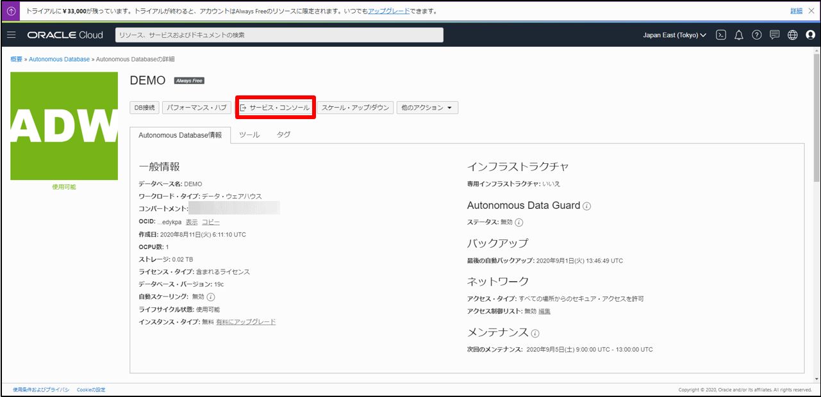Click the DB接続 button
The image size is (821, 397).
(144, 108)
